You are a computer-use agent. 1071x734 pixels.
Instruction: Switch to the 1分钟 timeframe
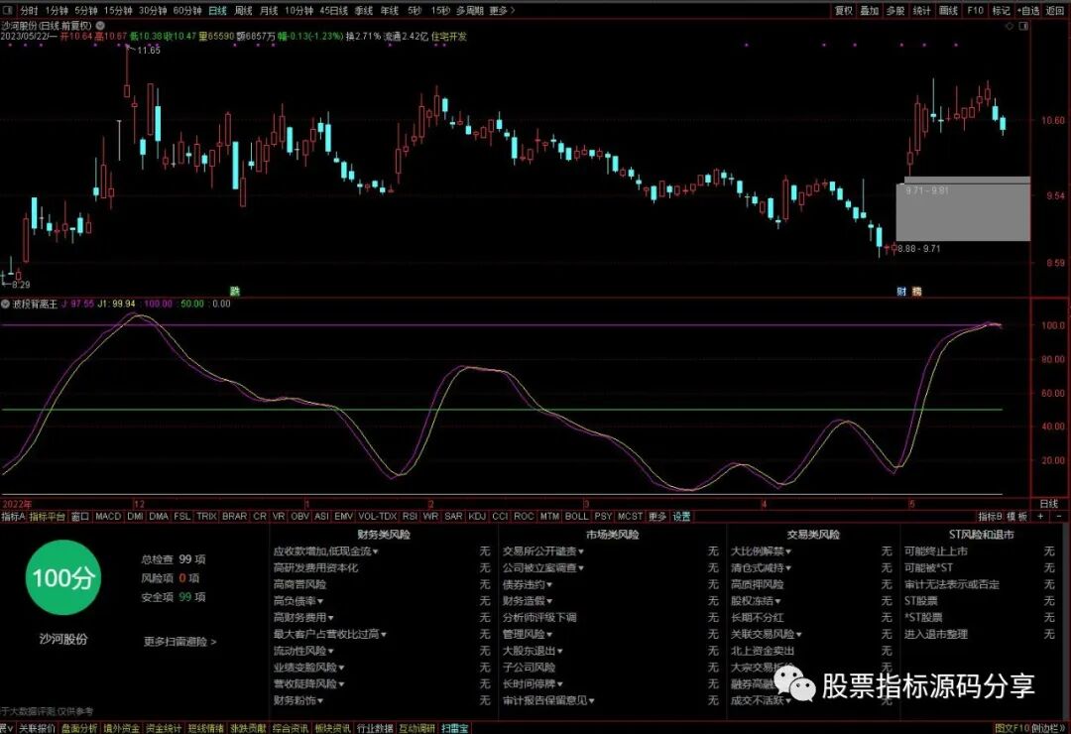[56, 10]
